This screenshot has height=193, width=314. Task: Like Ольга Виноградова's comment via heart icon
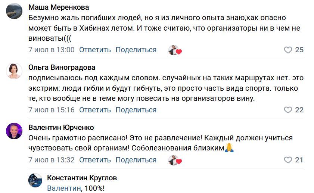288,110
